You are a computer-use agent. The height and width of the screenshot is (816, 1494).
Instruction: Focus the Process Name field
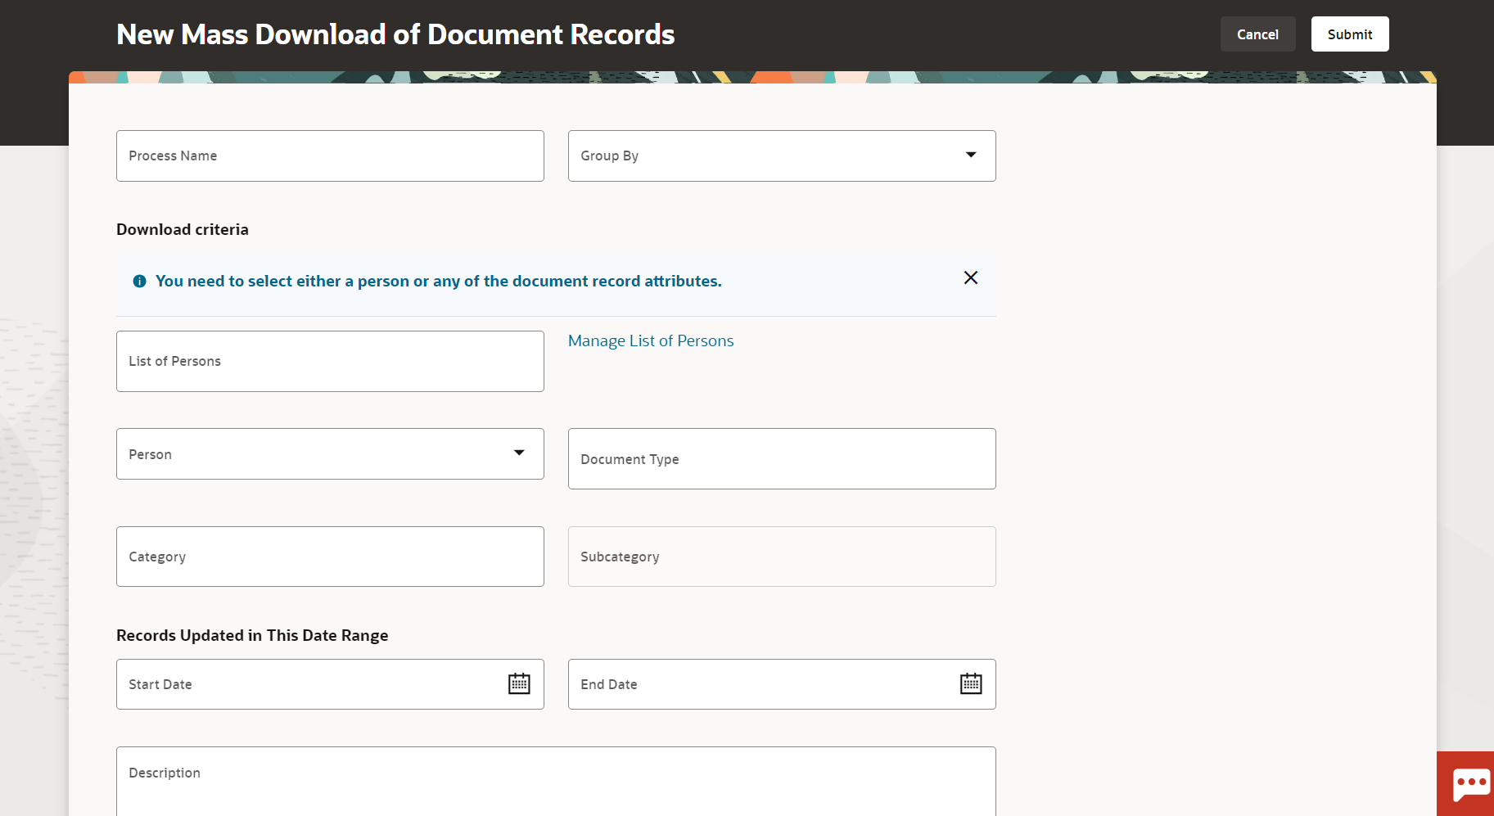click(330, 156)
